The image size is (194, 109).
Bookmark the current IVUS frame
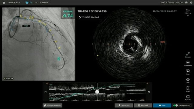[x=124, y=105]
